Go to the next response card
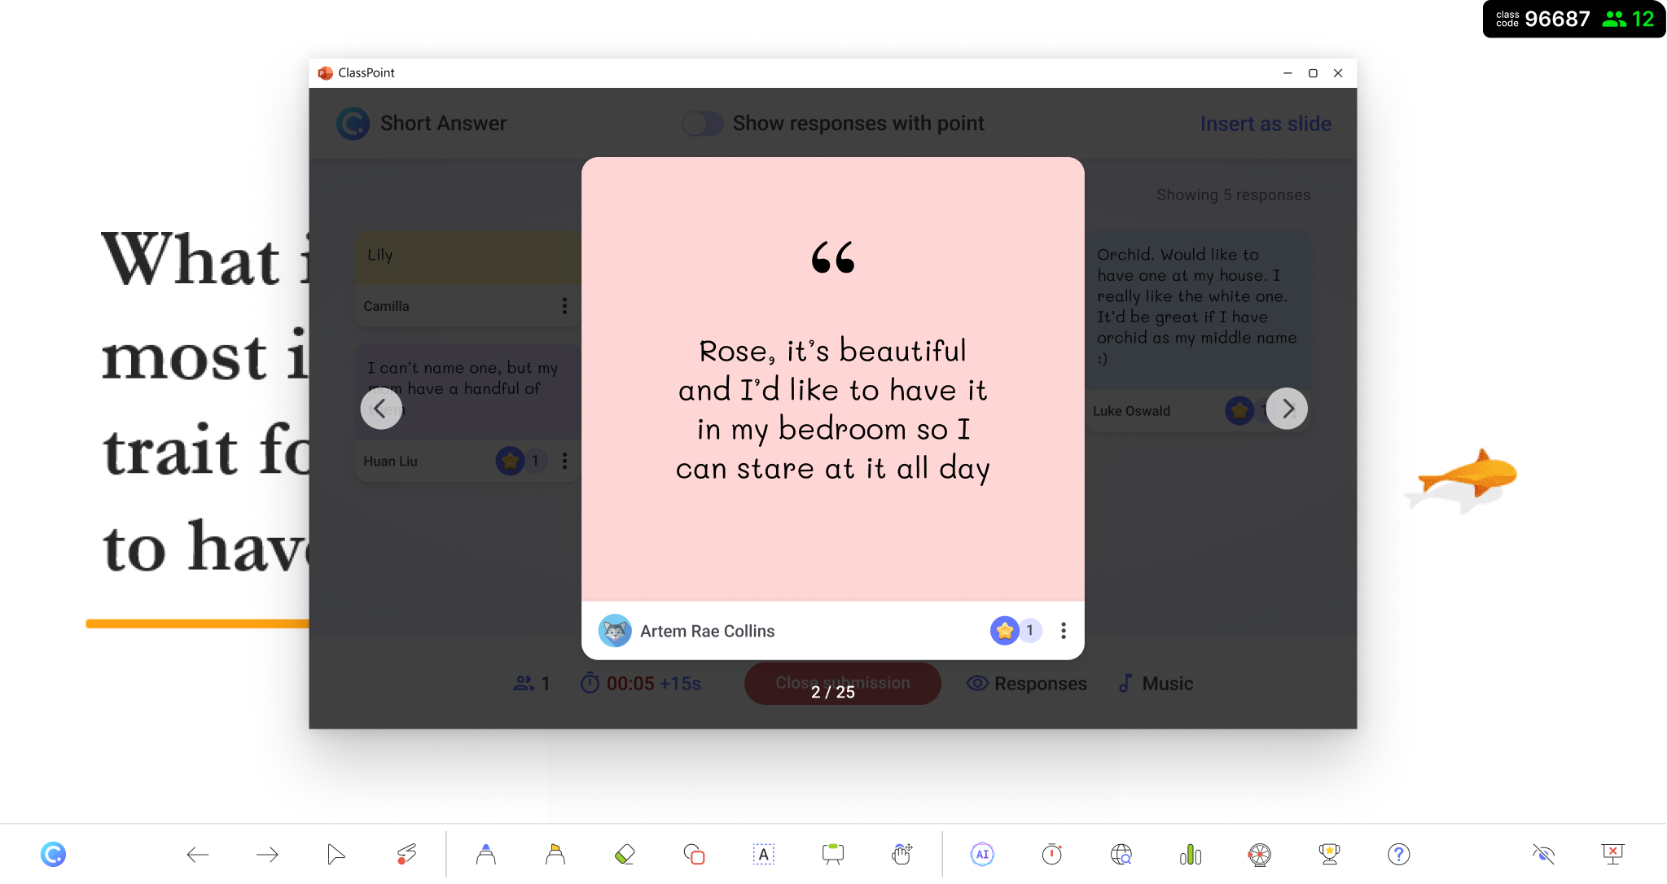This screenshot has width=1667, height=884. pos(1286,408)
